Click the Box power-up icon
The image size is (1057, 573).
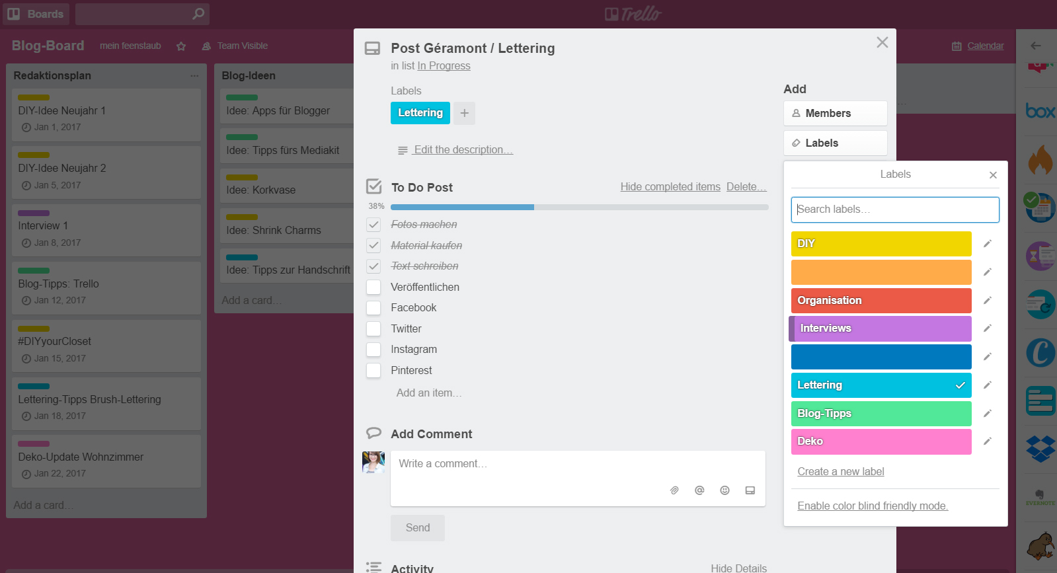pos(1040,111)
